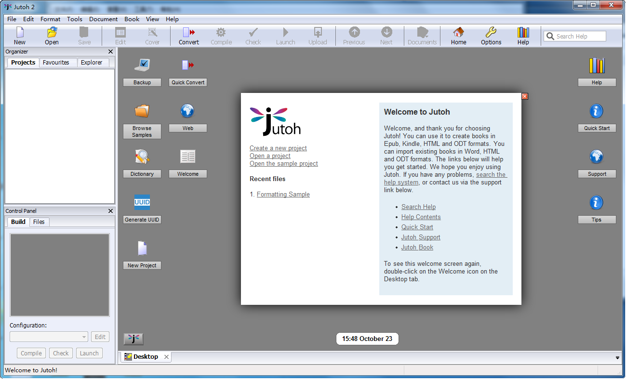Screen dimensions: 626x379
Task: Close the Welcome popup with red X
Action: coord(525,96)
